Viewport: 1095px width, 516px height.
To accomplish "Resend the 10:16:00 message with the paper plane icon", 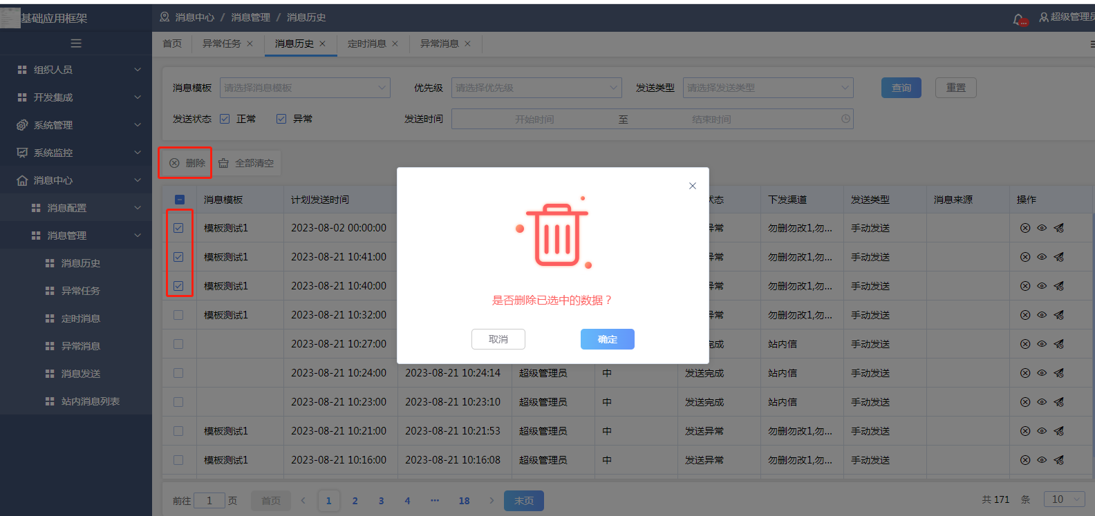I will (1058, 460).
